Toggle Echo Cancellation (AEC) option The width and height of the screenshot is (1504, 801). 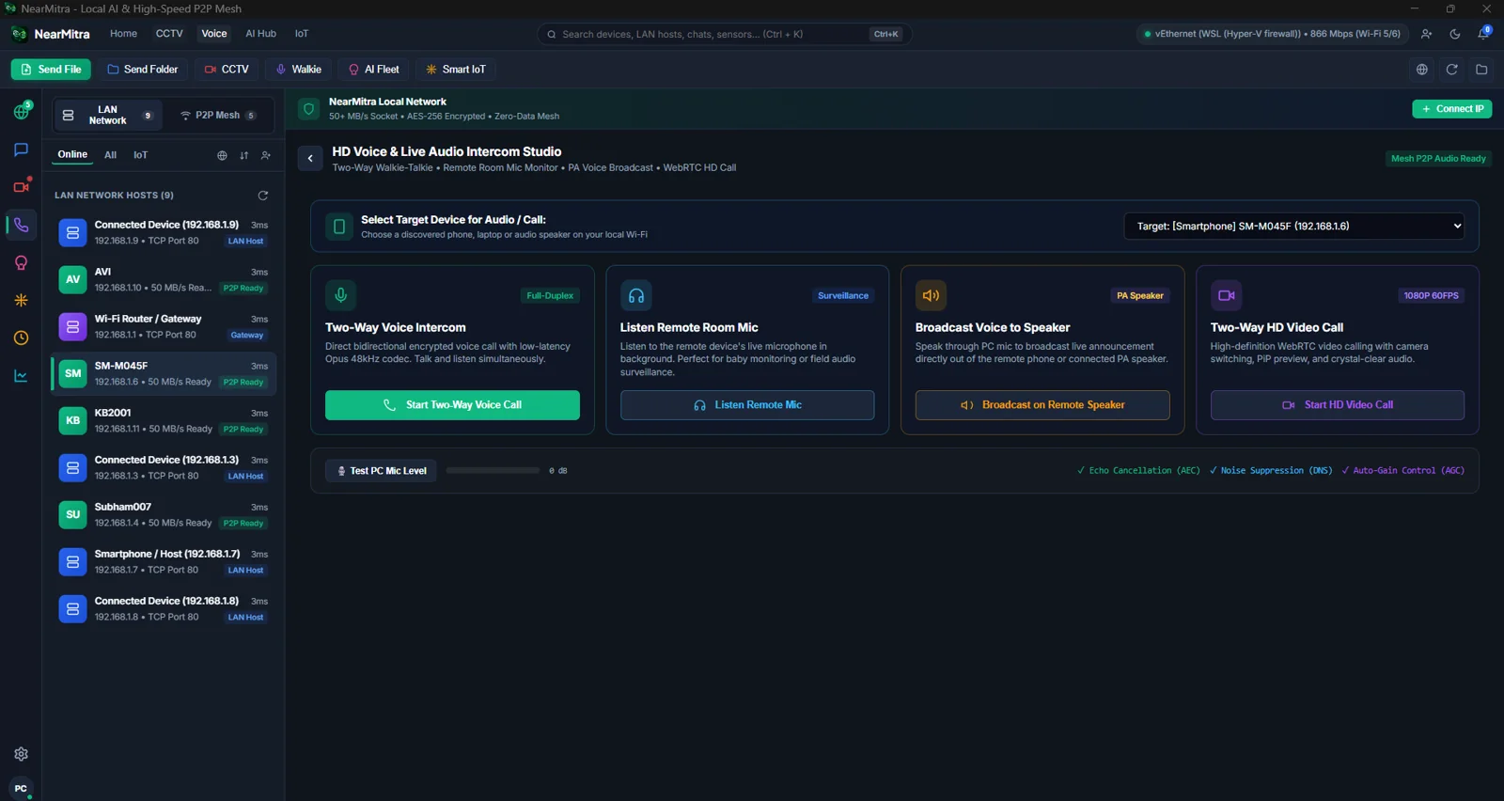(x=1138, y=470)
